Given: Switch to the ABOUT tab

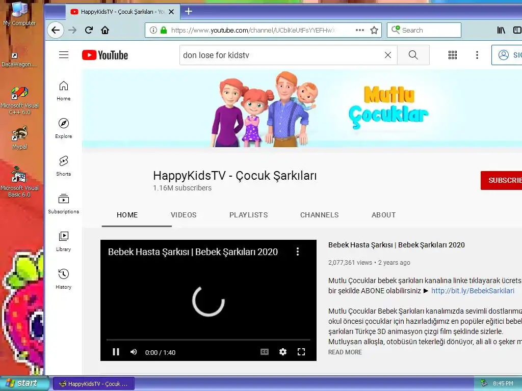Looking at the screenshot, I should 383,215.
